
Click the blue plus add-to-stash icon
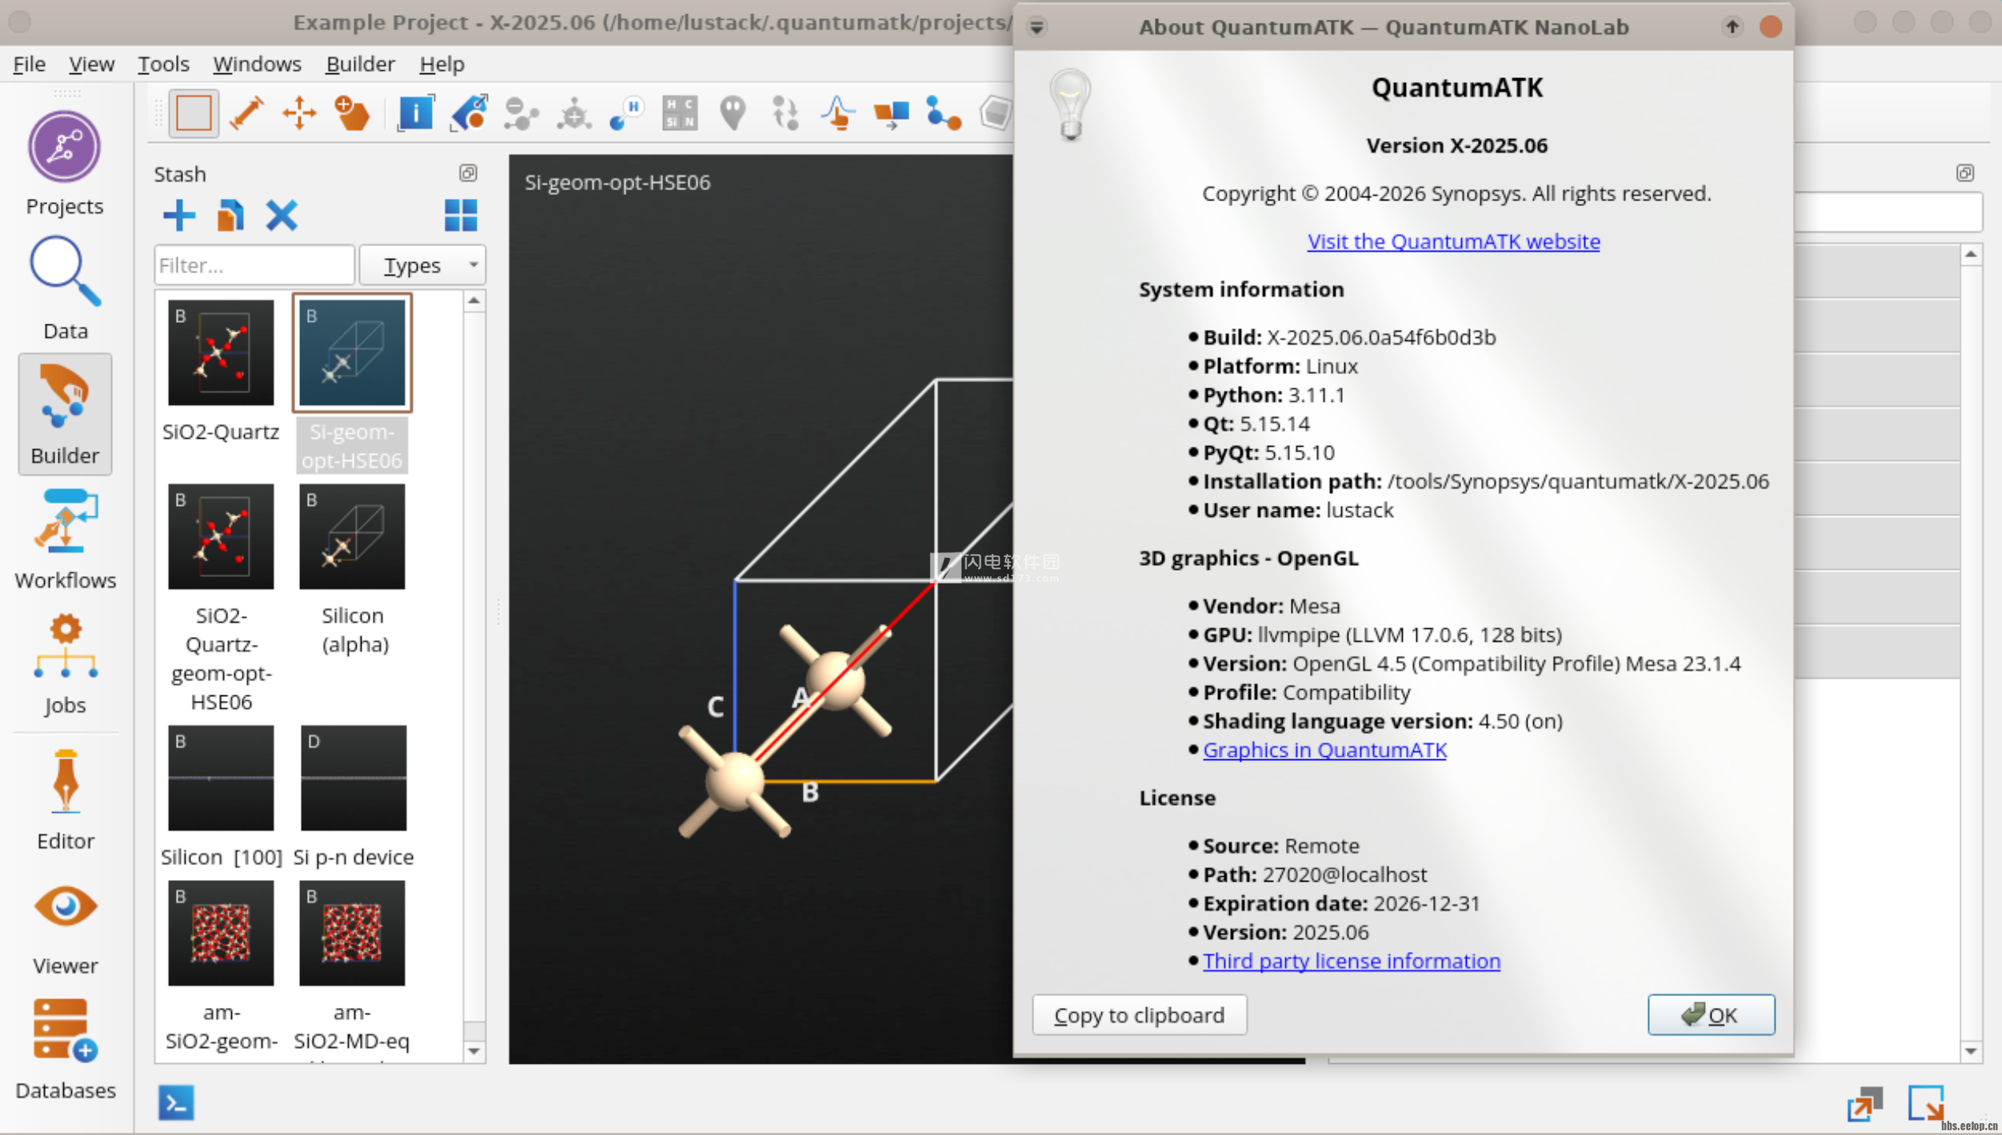[178, 215]
